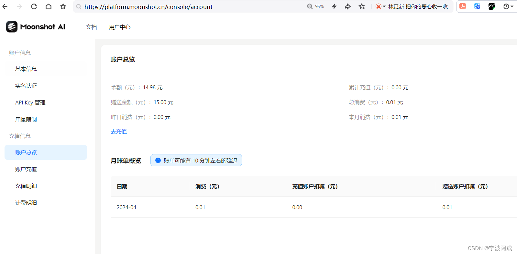The height and width of the screenshot is (254, 517).
Task: Click the 昨日消费 value 0.00 元
Action: 162,117
